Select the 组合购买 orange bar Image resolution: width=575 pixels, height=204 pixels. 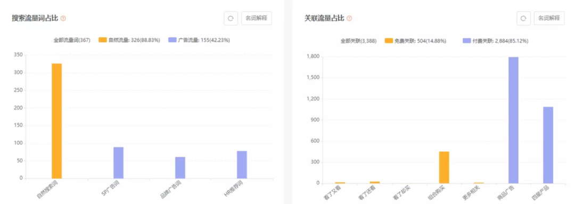pyautogui.click(x=444, y=167)
